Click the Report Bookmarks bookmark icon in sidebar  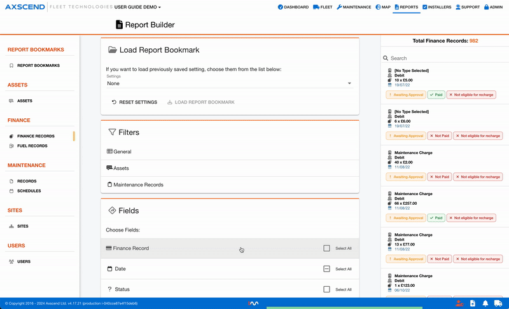pyautogui.click(x=11, y=65)
